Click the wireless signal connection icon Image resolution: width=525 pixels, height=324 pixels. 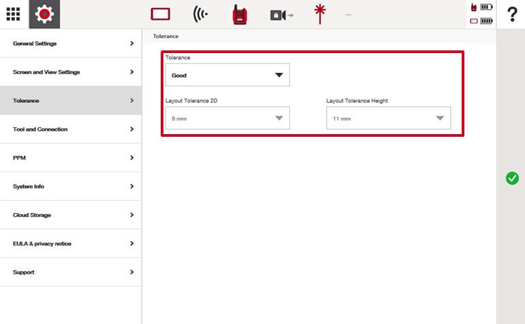(x=200, y=14)
